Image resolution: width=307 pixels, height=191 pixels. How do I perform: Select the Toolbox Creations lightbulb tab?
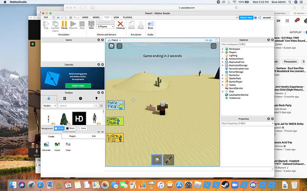point(97,98)
